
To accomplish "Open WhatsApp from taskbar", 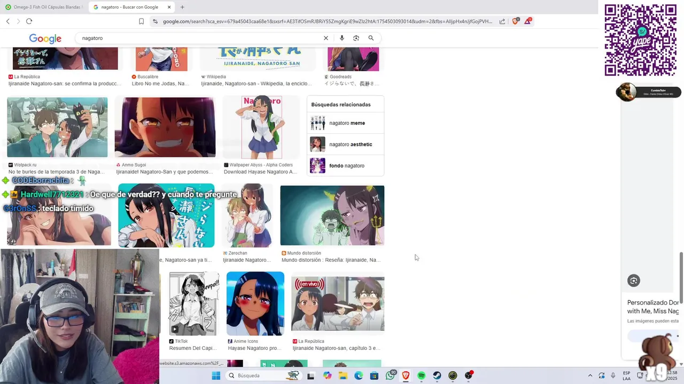I will [x=391, y=375].
